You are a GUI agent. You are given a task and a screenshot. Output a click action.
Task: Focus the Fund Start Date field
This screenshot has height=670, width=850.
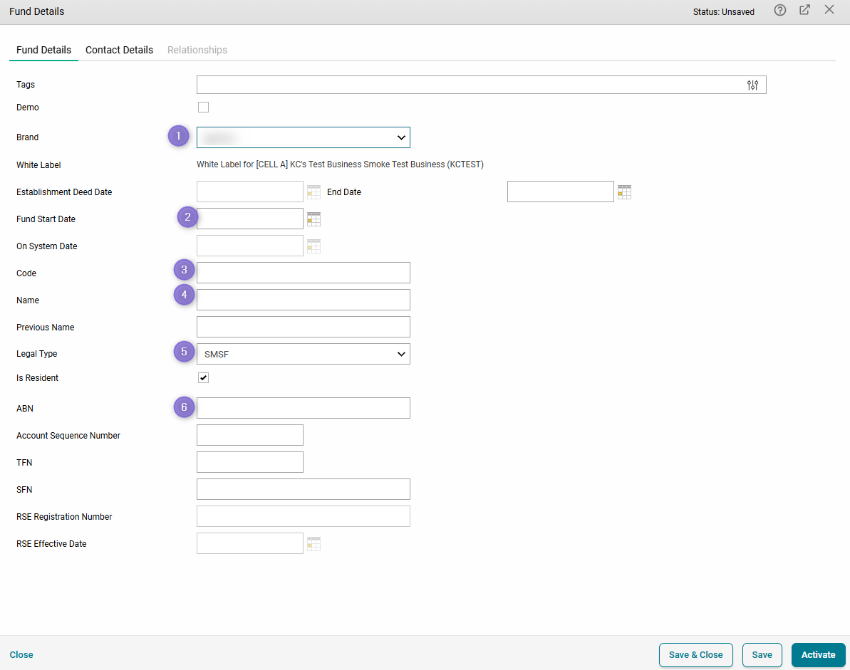(x=250, y=219)
